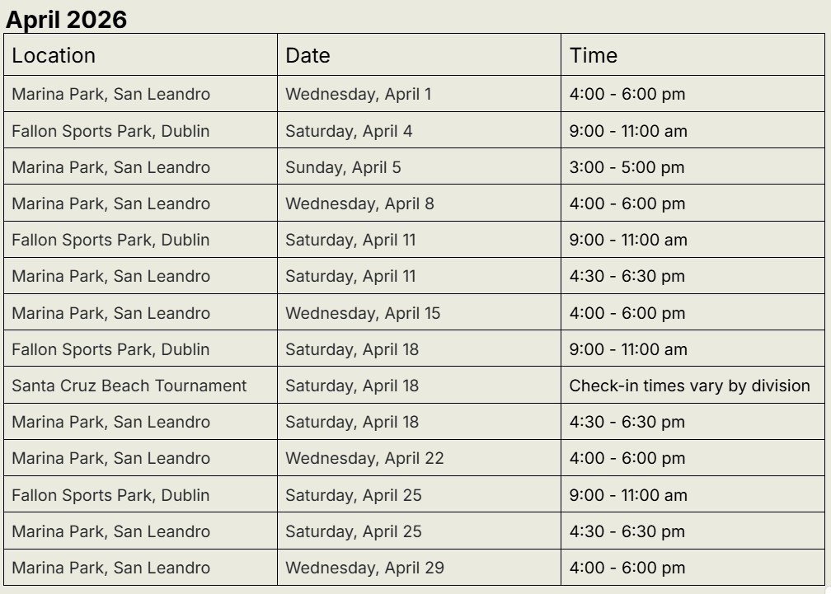Select the Date column header

308,55
